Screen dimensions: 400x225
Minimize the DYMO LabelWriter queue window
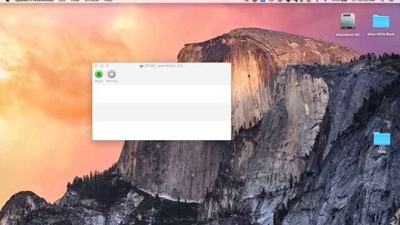pyautogui.click(x=101, y=66)
